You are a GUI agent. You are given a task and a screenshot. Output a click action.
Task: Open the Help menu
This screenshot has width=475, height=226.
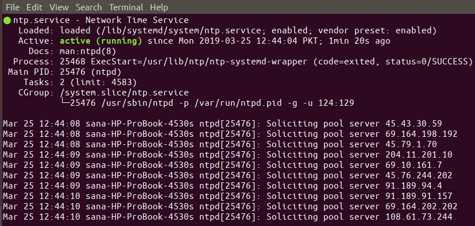click(159, 7)
